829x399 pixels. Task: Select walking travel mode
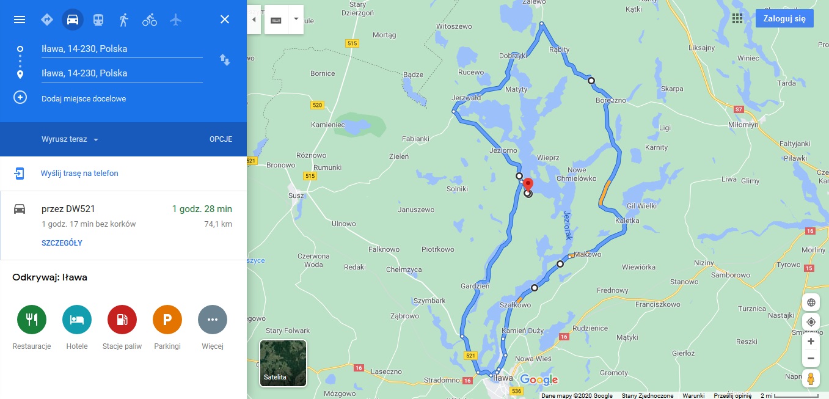124,20
